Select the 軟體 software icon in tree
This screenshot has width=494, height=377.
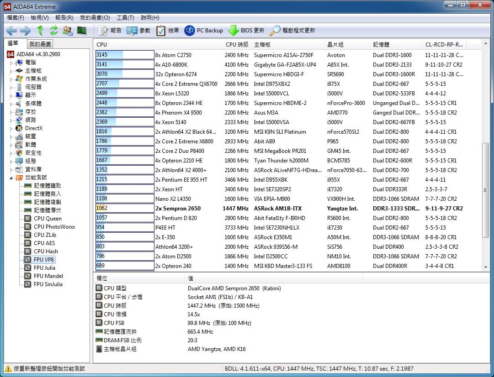19,144
